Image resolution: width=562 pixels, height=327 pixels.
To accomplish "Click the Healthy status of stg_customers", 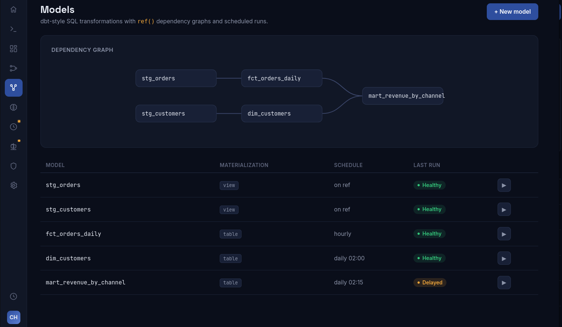I will (429, 209).
